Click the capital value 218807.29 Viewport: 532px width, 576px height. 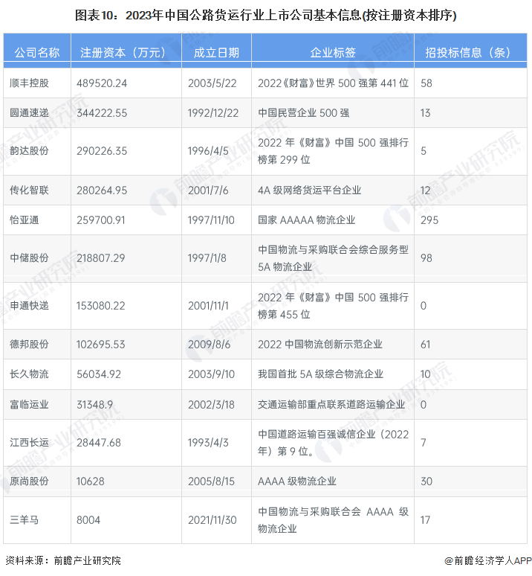coord(101,258)
